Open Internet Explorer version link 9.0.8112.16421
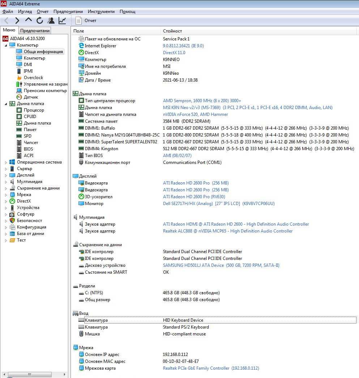 [183, 46]
